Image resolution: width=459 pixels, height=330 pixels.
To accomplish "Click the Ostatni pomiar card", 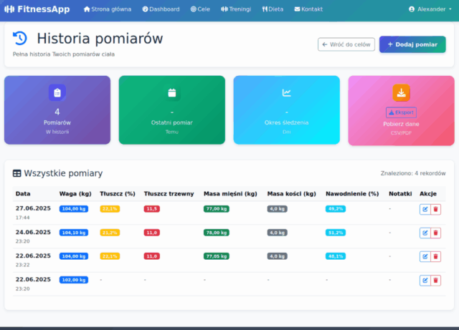I will click(172, 110).
